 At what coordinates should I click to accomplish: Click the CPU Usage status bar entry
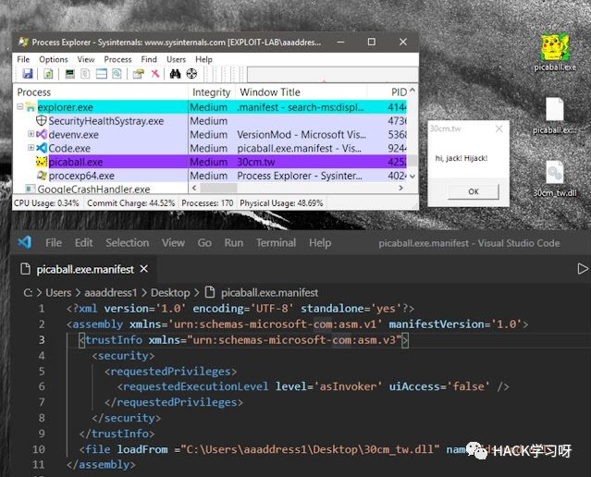(x=47, y=203)
